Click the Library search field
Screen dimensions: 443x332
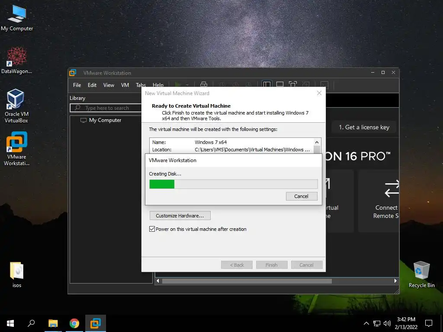point(106,108)
